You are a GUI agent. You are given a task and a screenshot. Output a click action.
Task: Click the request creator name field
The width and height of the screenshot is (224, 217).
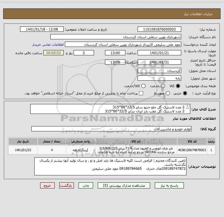pyautogui.click(x=123, y=45)
